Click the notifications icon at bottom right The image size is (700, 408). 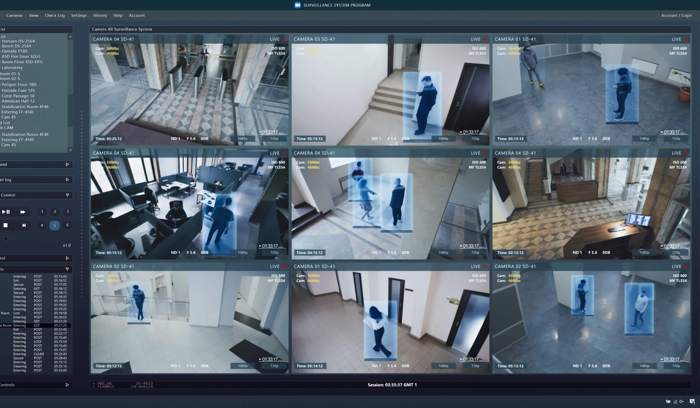pyautogui.click(x=693, y=401)
